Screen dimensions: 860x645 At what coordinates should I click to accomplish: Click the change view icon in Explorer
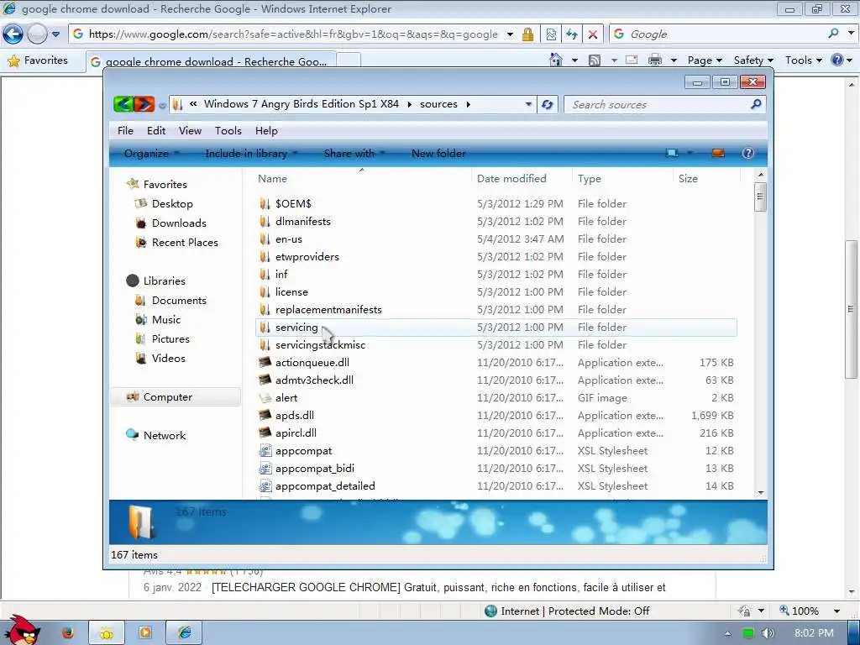tap(672, 153)
